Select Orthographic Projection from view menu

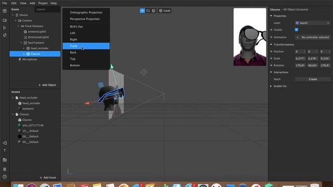pyautogui.click(x=86, y=12)
